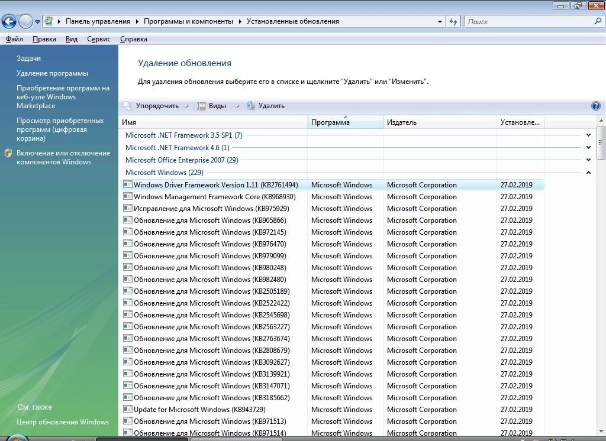This screenshot has width=606, height=441.
Task: Click the update icon for KB2808679 row
Action: pyautogui.click(x=128, y=350)
